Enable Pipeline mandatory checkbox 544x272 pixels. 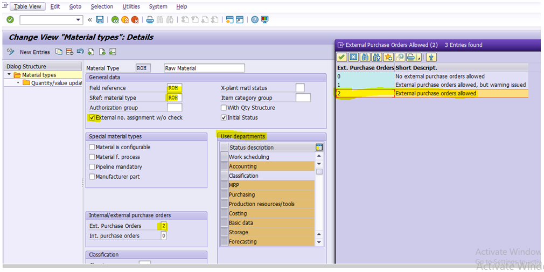(92, 167)
